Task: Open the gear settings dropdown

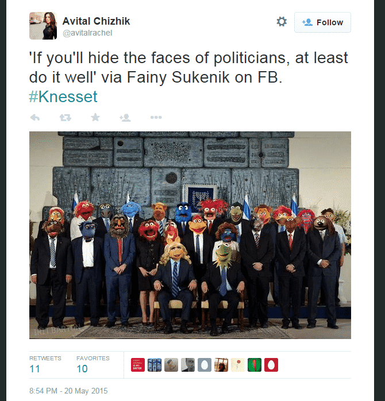Action: (282, 22)
